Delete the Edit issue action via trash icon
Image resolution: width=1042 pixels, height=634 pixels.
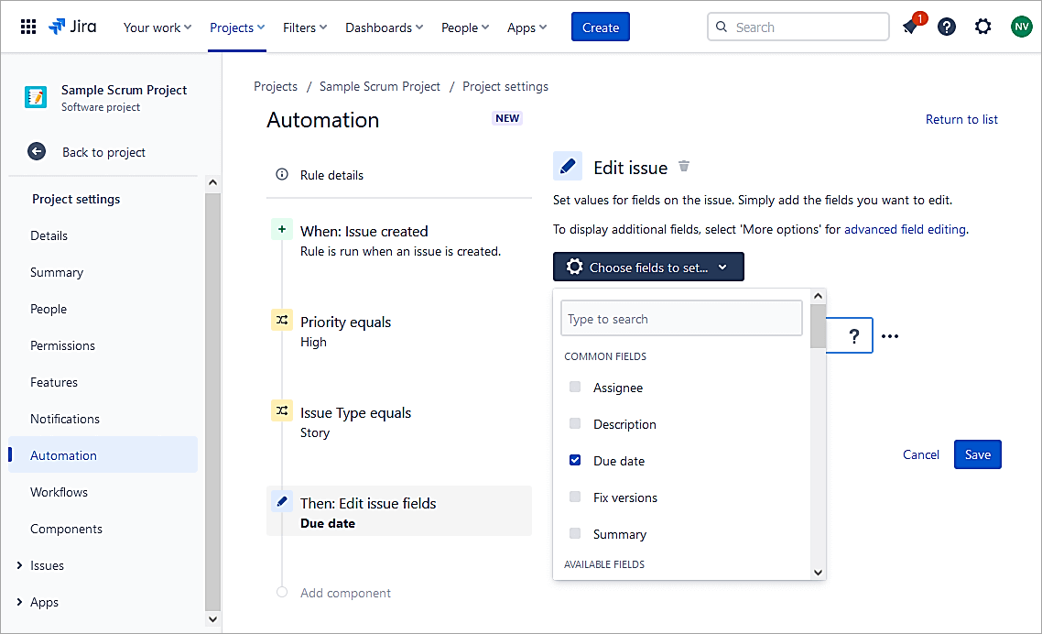[684, 167]
